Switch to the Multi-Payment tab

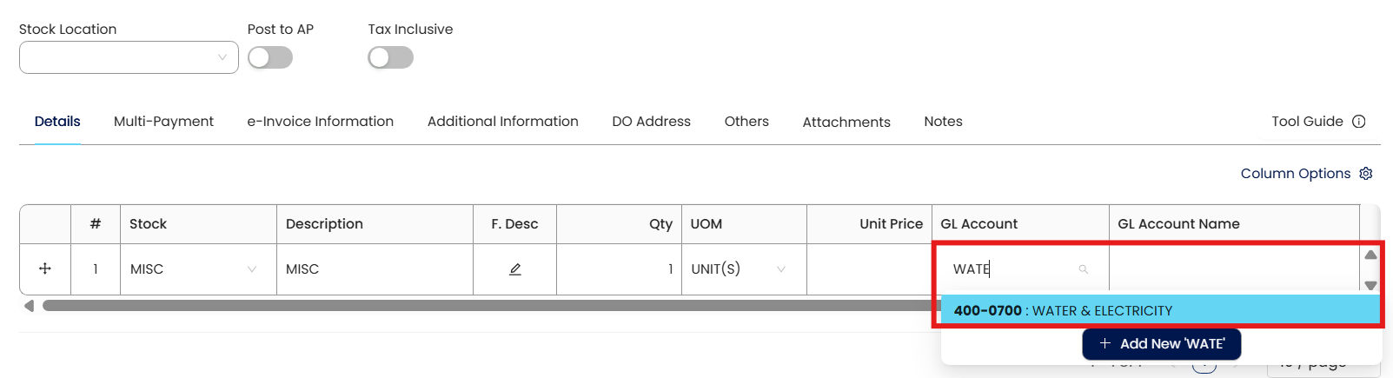163,122
